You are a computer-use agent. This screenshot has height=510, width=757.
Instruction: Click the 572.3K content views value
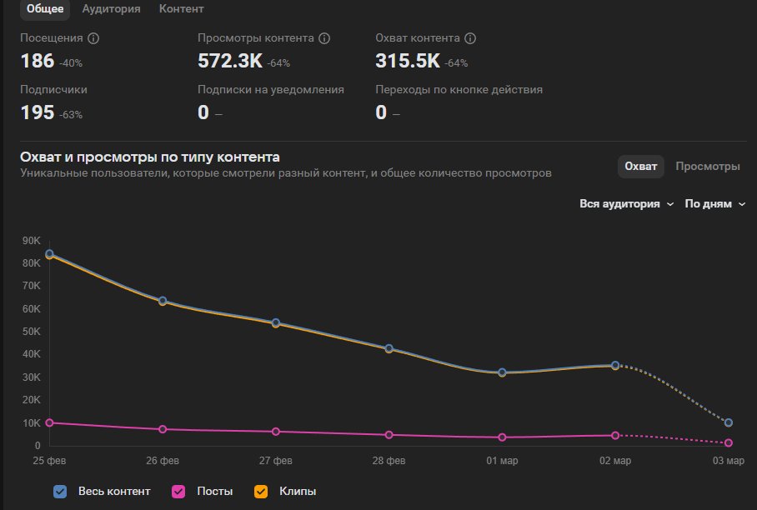coord(230,61)
